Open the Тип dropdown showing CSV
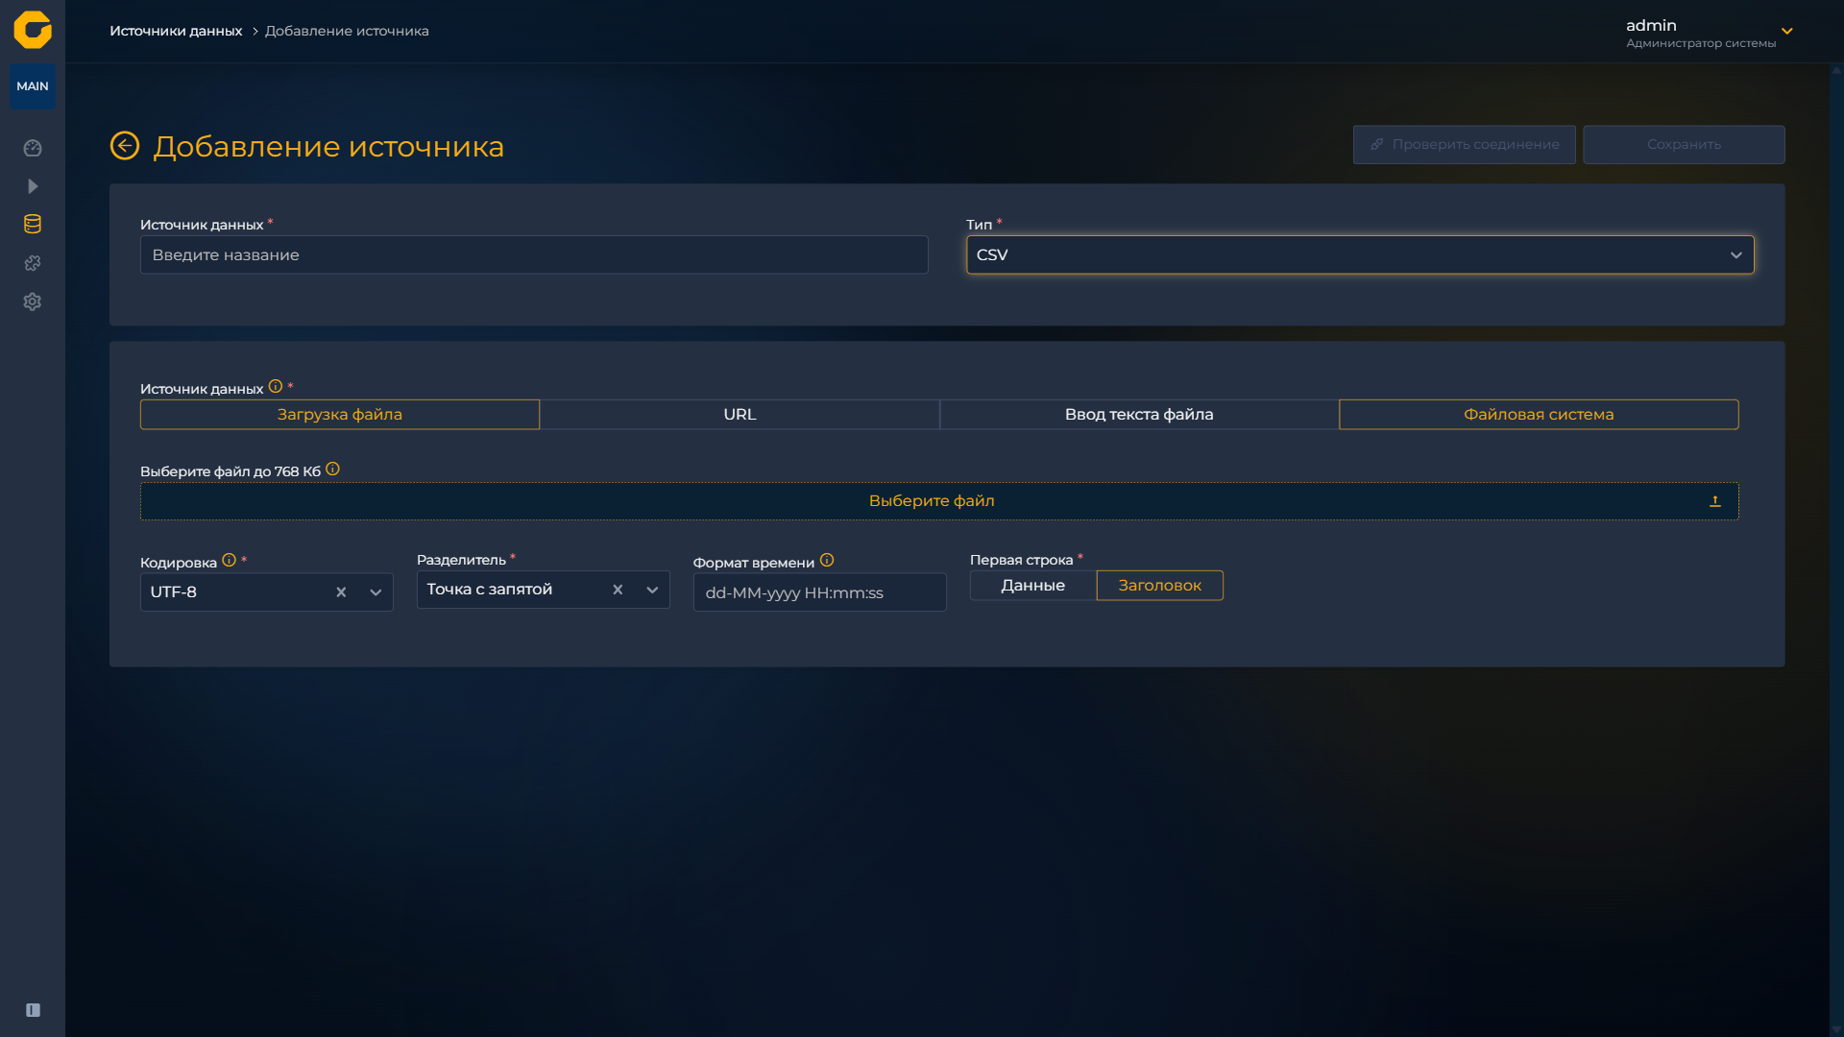This screenshot has width=1844, height=1037. (x=1360, y=254)
